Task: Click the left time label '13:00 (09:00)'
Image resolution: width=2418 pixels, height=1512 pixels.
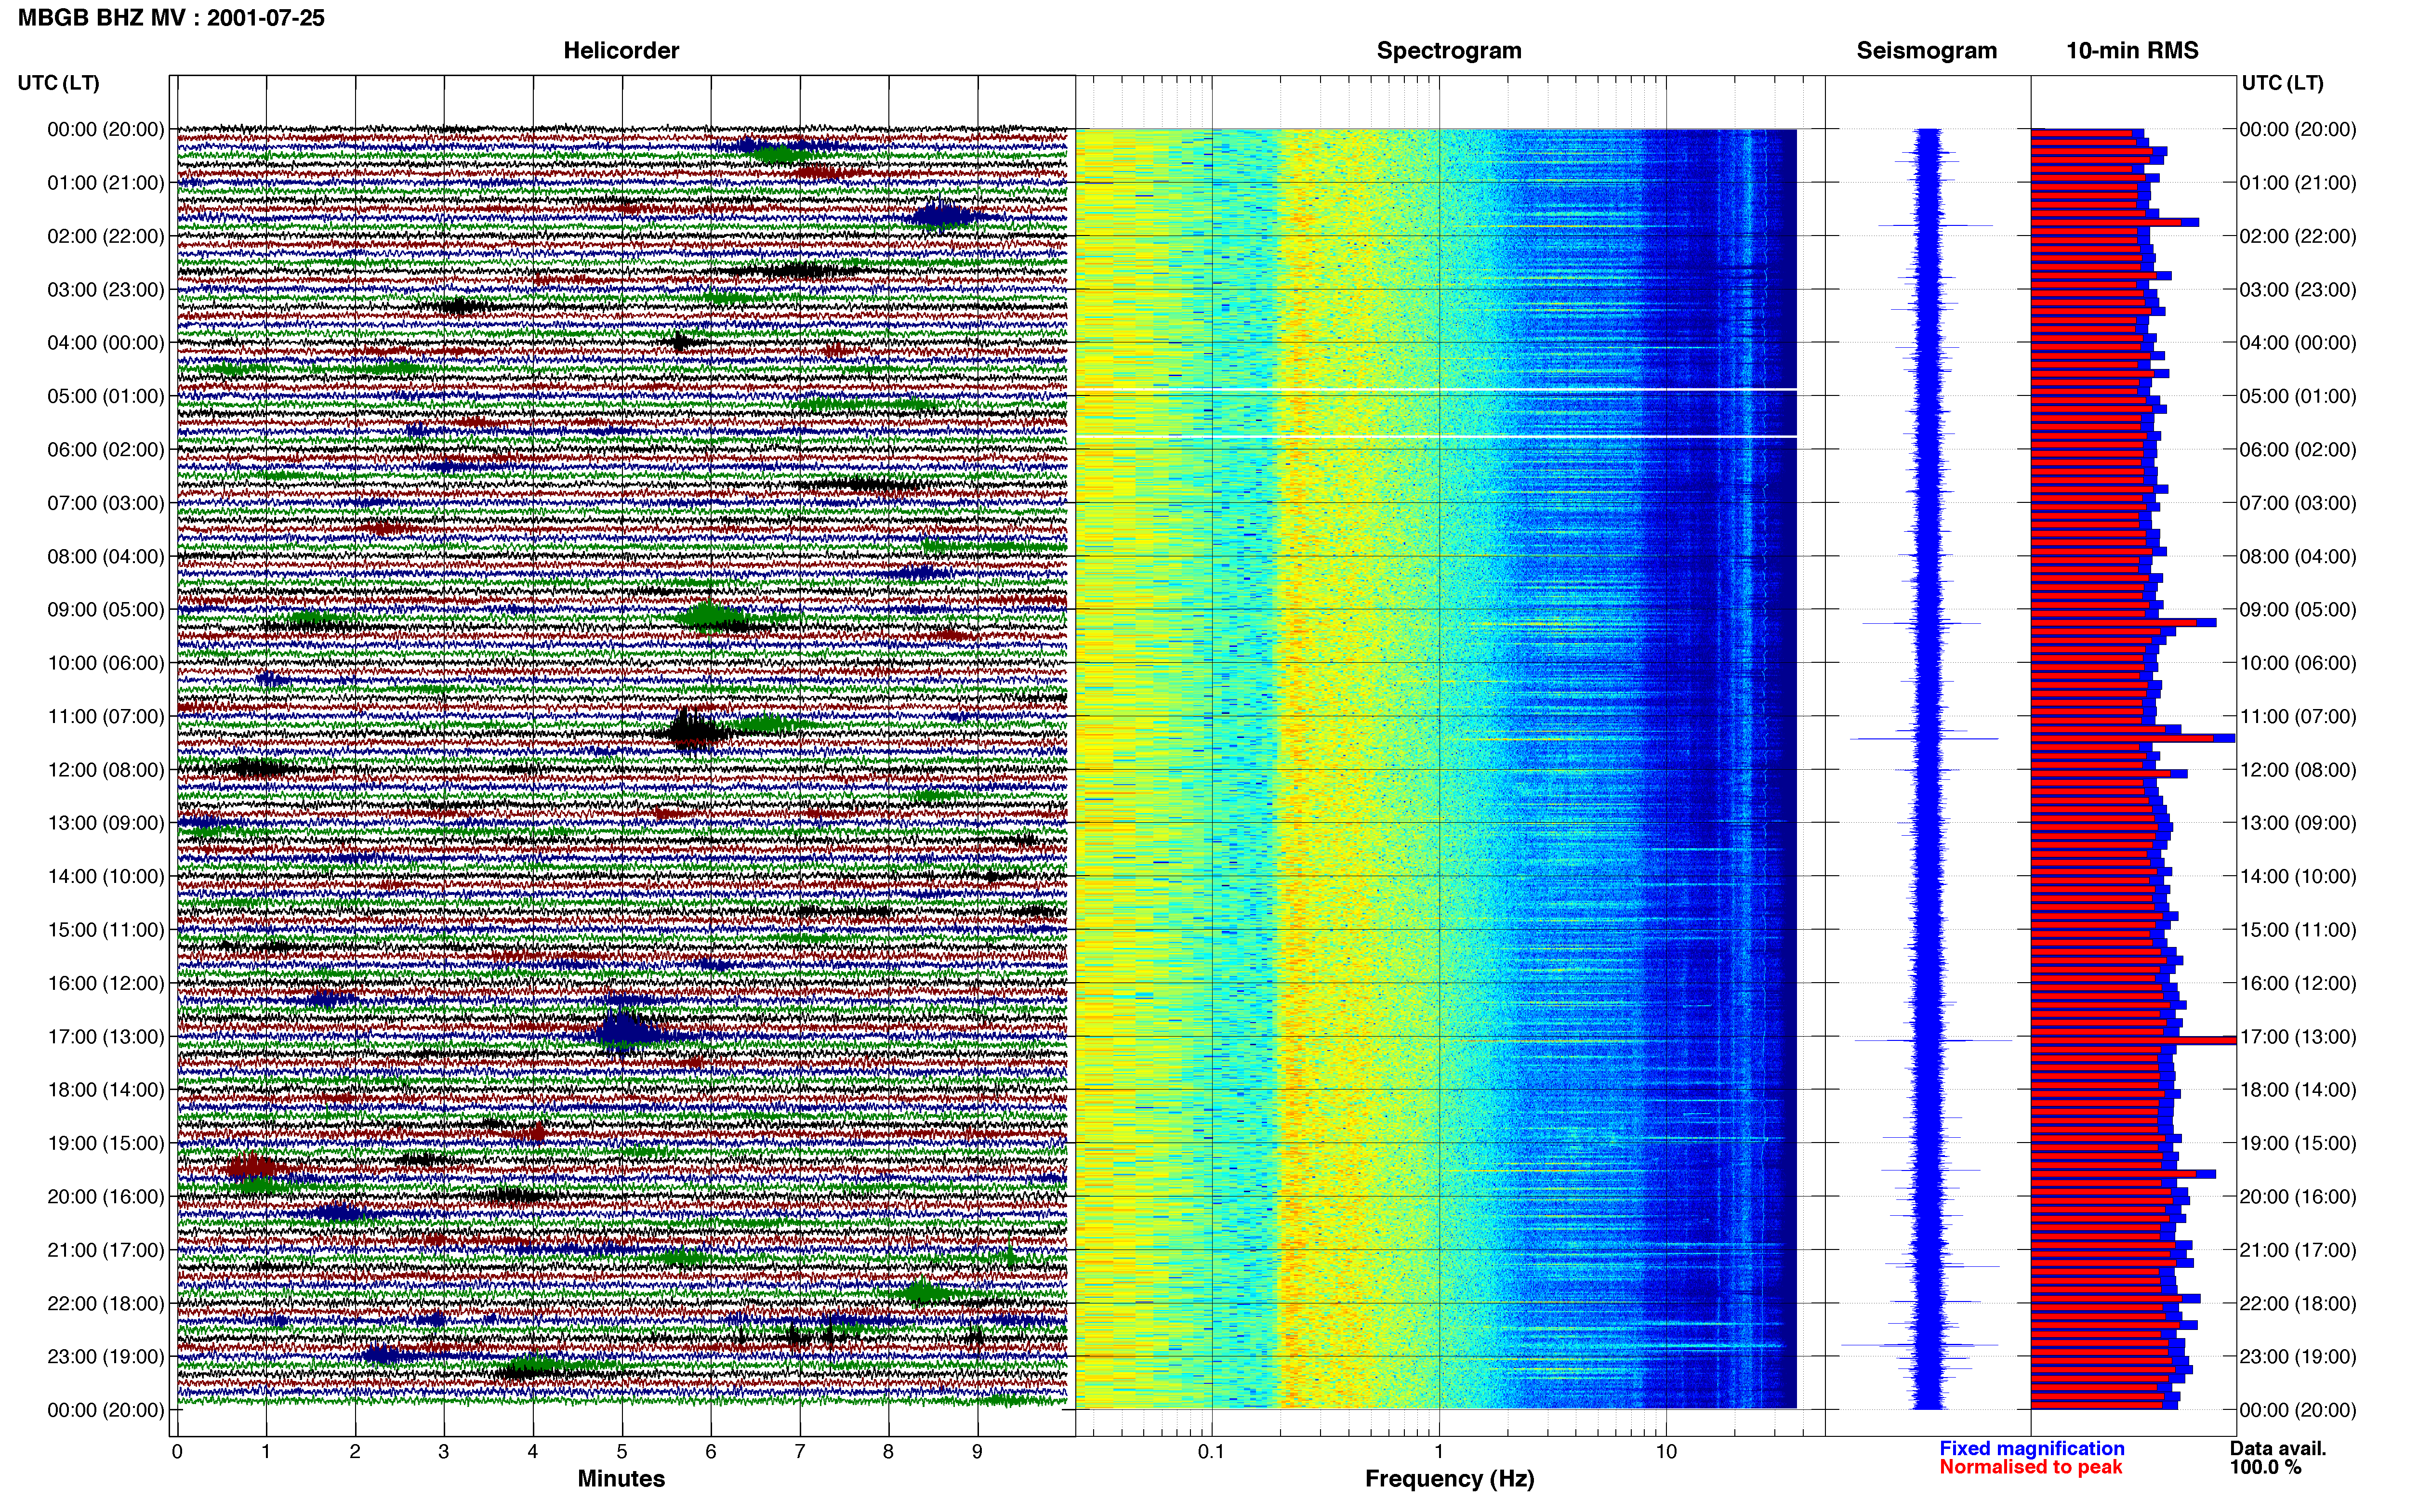Action: (106, 823)
